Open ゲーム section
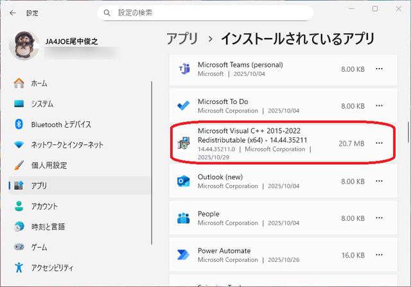 [x=80, y=247]
